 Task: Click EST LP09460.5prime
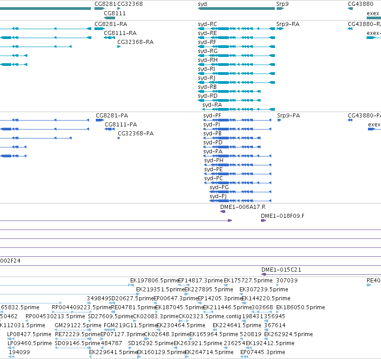[x=30, y=343]
